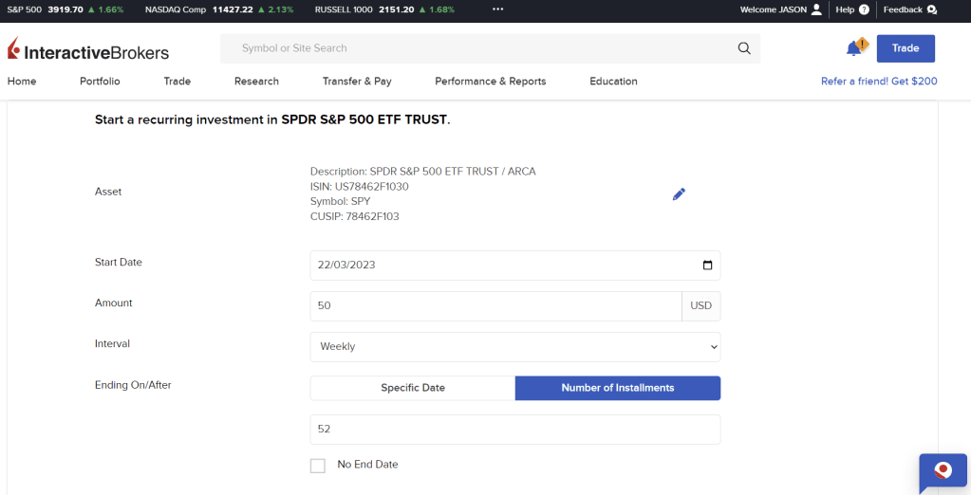This screenshot has width=971, height=495.
Task: Click the InteractiveBrokers logo
Action: (88, 49)
